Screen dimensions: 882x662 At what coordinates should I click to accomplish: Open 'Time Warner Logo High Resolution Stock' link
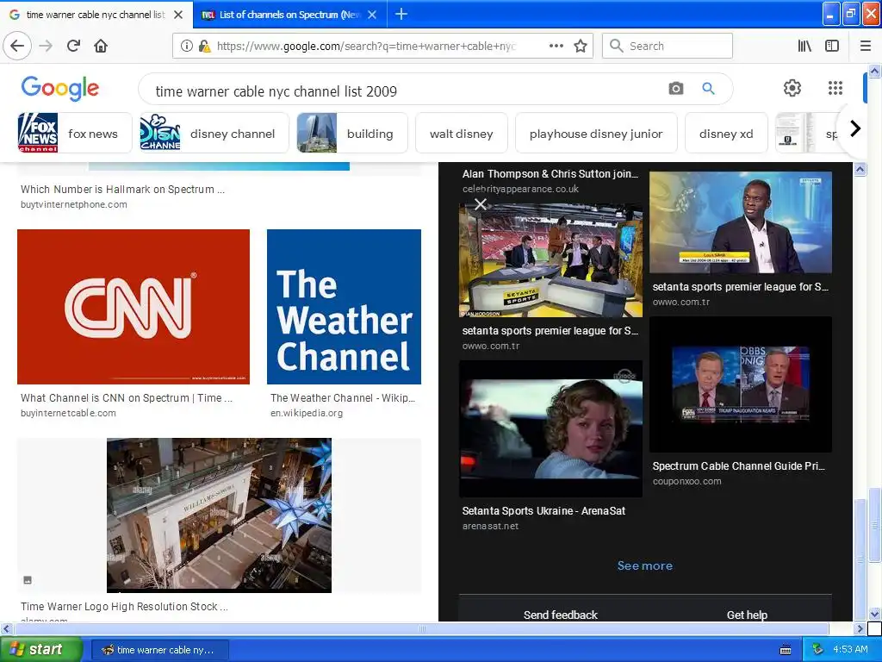(x=124, y=607)
